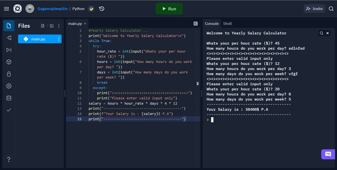Open the Files panel sidebar icon
The image size is (337, 170).
pyautogui.click(x=9, y=26)
